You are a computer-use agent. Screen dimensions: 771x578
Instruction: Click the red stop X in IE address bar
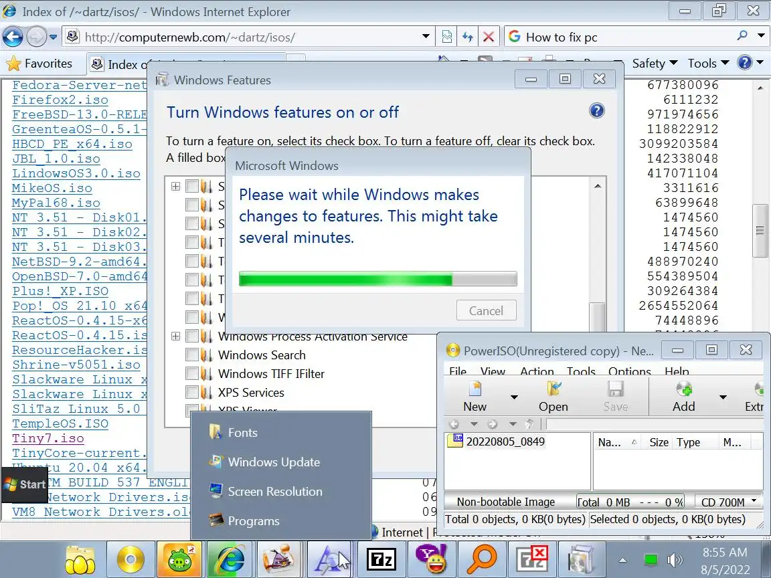[489, 37]
